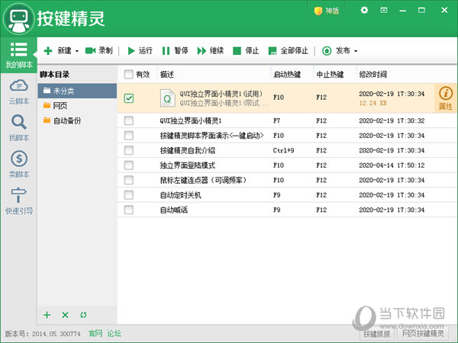This screenshot has height=343, width=458.
Task: Click the 按键精灵 robot logo
Action: [18, 18]
